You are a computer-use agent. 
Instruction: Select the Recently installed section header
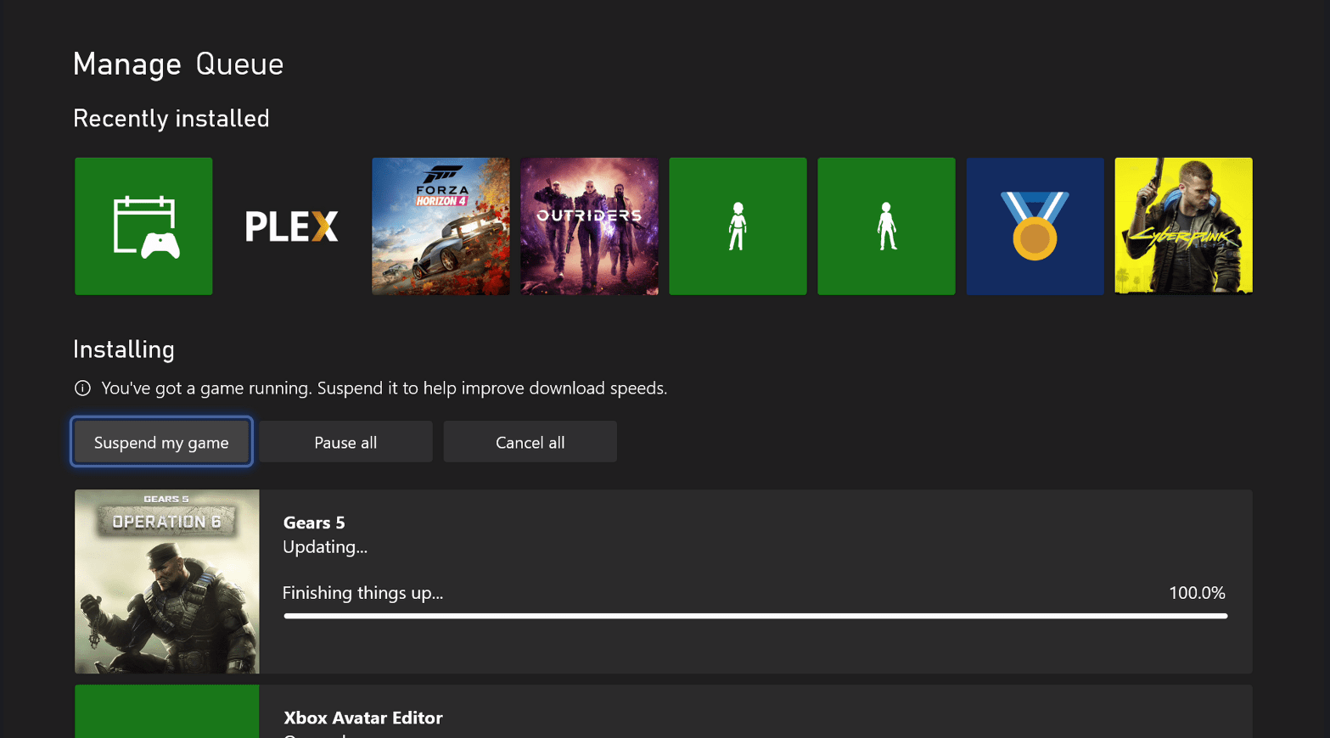pos(171,118)
